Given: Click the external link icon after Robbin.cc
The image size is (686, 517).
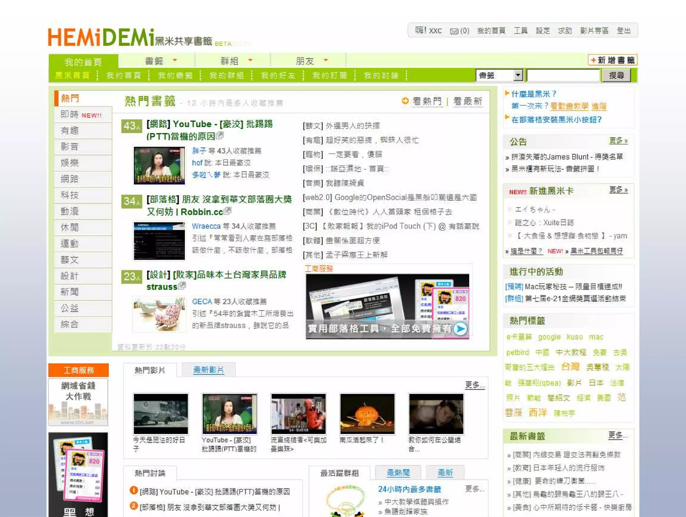Looking at the screenshot, I should (x=228, y=211).
